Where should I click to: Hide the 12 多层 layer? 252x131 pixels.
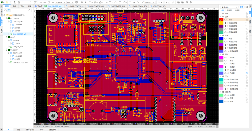225,61
